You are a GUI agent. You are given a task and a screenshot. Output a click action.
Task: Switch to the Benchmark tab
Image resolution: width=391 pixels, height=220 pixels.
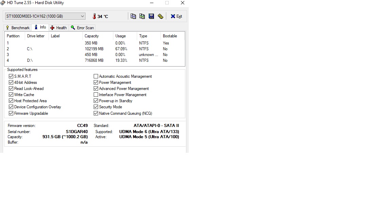pos(18,28)
